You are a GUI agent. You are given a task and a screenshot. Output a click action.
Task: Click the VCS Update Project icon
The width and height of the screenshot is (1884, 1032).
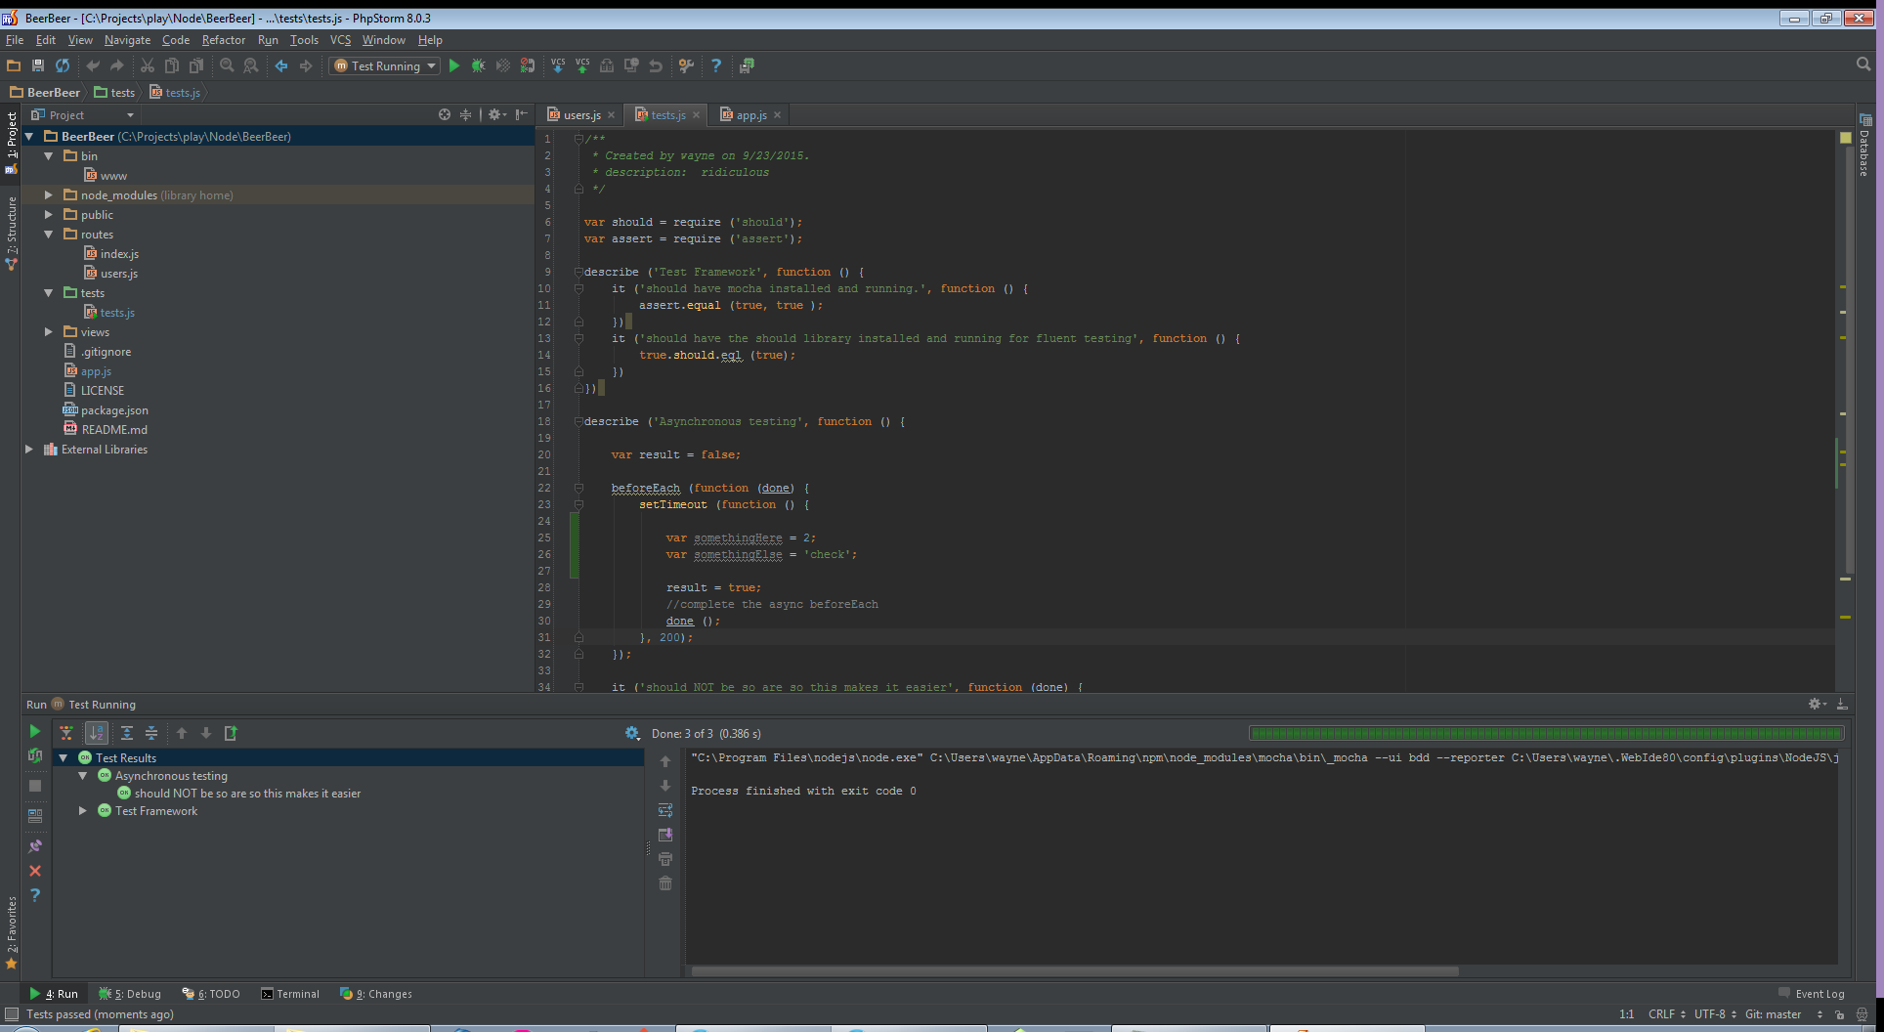558,65
